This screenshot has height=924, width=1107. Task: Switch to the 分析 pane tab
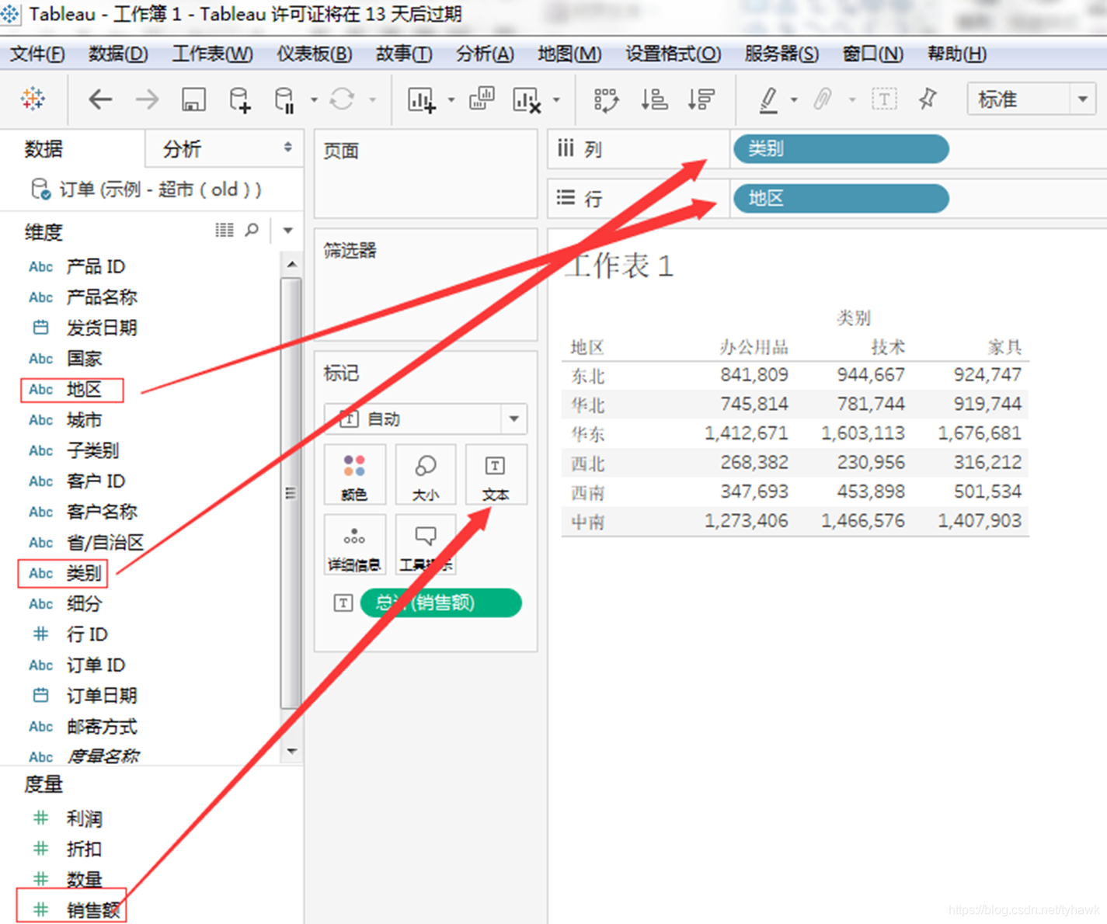click(182, 148)
